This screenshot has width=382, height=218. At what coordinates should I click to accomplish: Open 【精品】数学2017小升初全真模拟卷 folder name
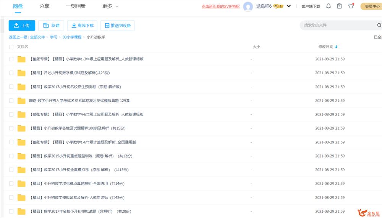click(x=79, y=170)
